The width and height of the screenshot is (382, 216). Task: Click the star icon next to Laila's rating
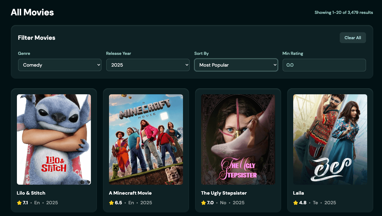pyautogui.click(x=296, y=203)
